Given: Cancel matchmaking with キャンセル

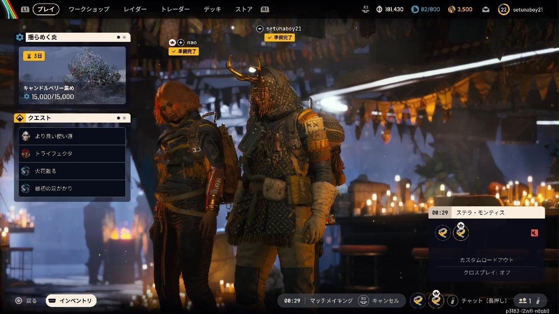Looking at the screenshot, I should [385, 301].
